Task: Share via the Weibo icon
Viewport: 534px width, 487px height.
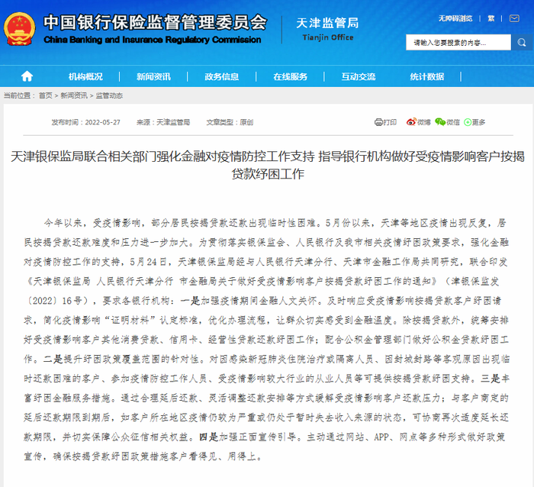Action: coord(411,122)
